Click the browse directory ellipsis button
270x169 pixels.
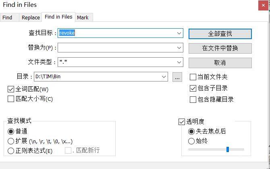pos(177,77)
